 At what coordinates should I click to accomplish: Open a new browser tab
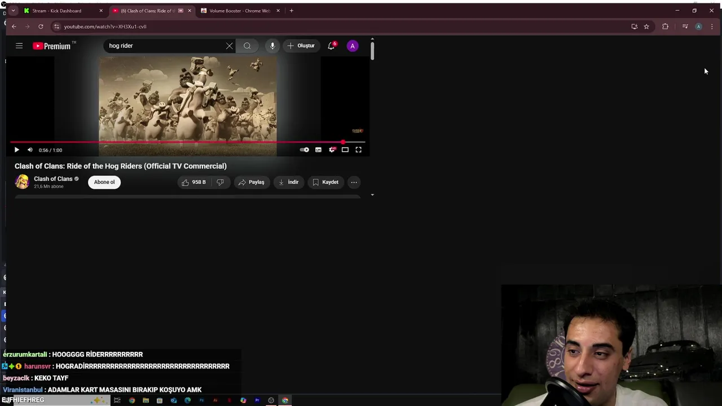[x=291, y=11]
